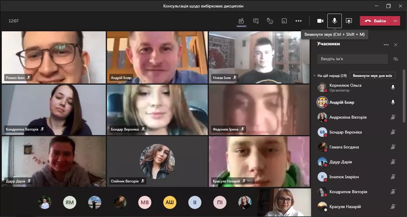Image resolution: width=407 pixels, height=217 pixels.
Task: Select Бондар Вероніка in participants list
Action: [x=346, y=132]
